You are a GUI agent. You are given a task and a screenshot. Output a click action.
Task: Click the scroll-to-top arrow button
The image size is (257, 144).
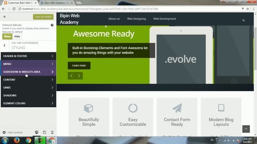[246, 129]
